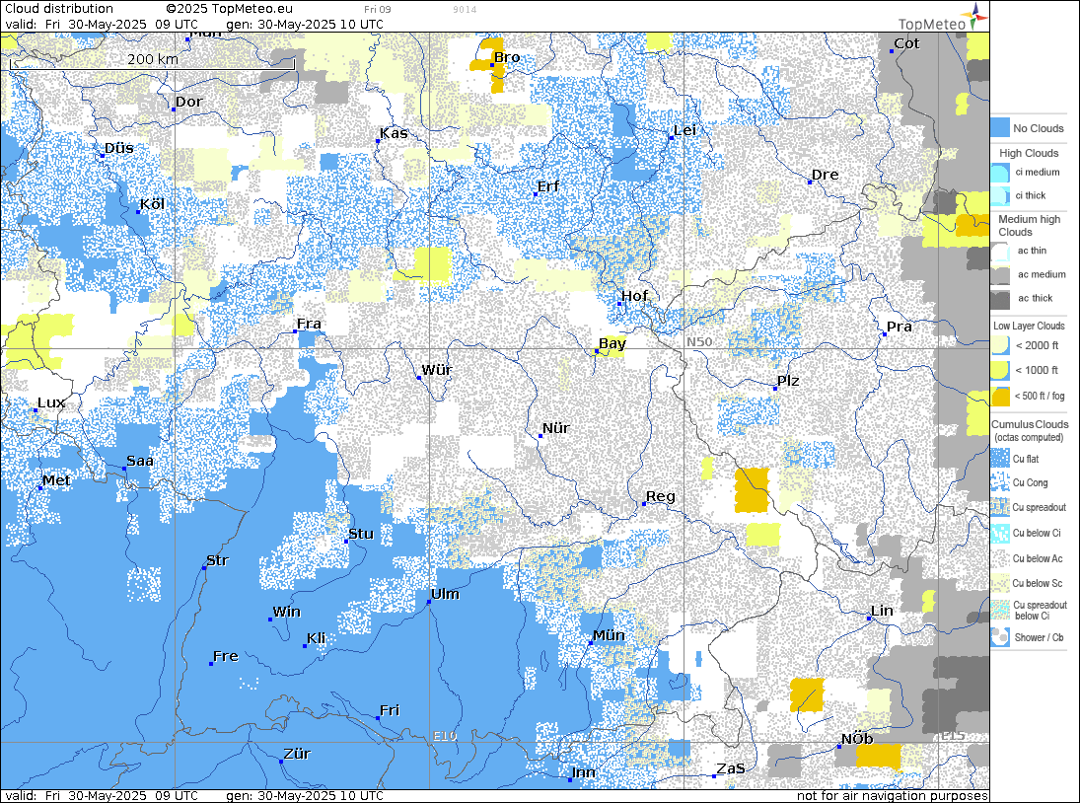
Task: Select the Lux city label
Action: click(51, 402)
